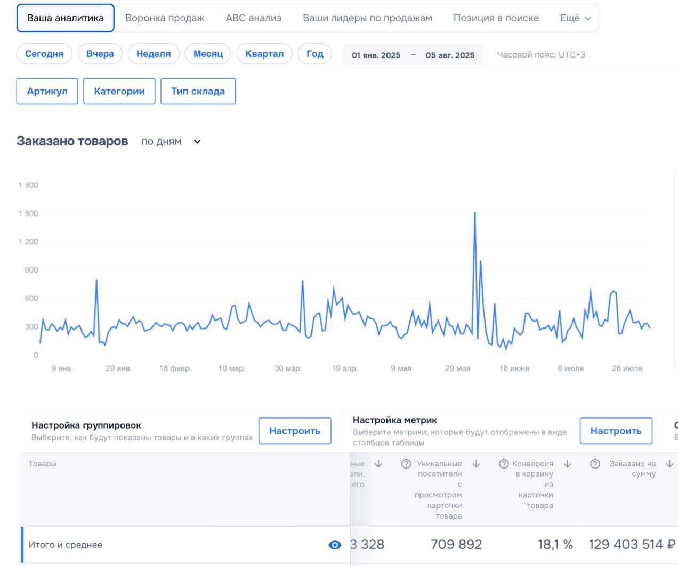Select the Квартал period
This screenshot has width=678, height=566.
pyautogui.click(x=264, y=54)
